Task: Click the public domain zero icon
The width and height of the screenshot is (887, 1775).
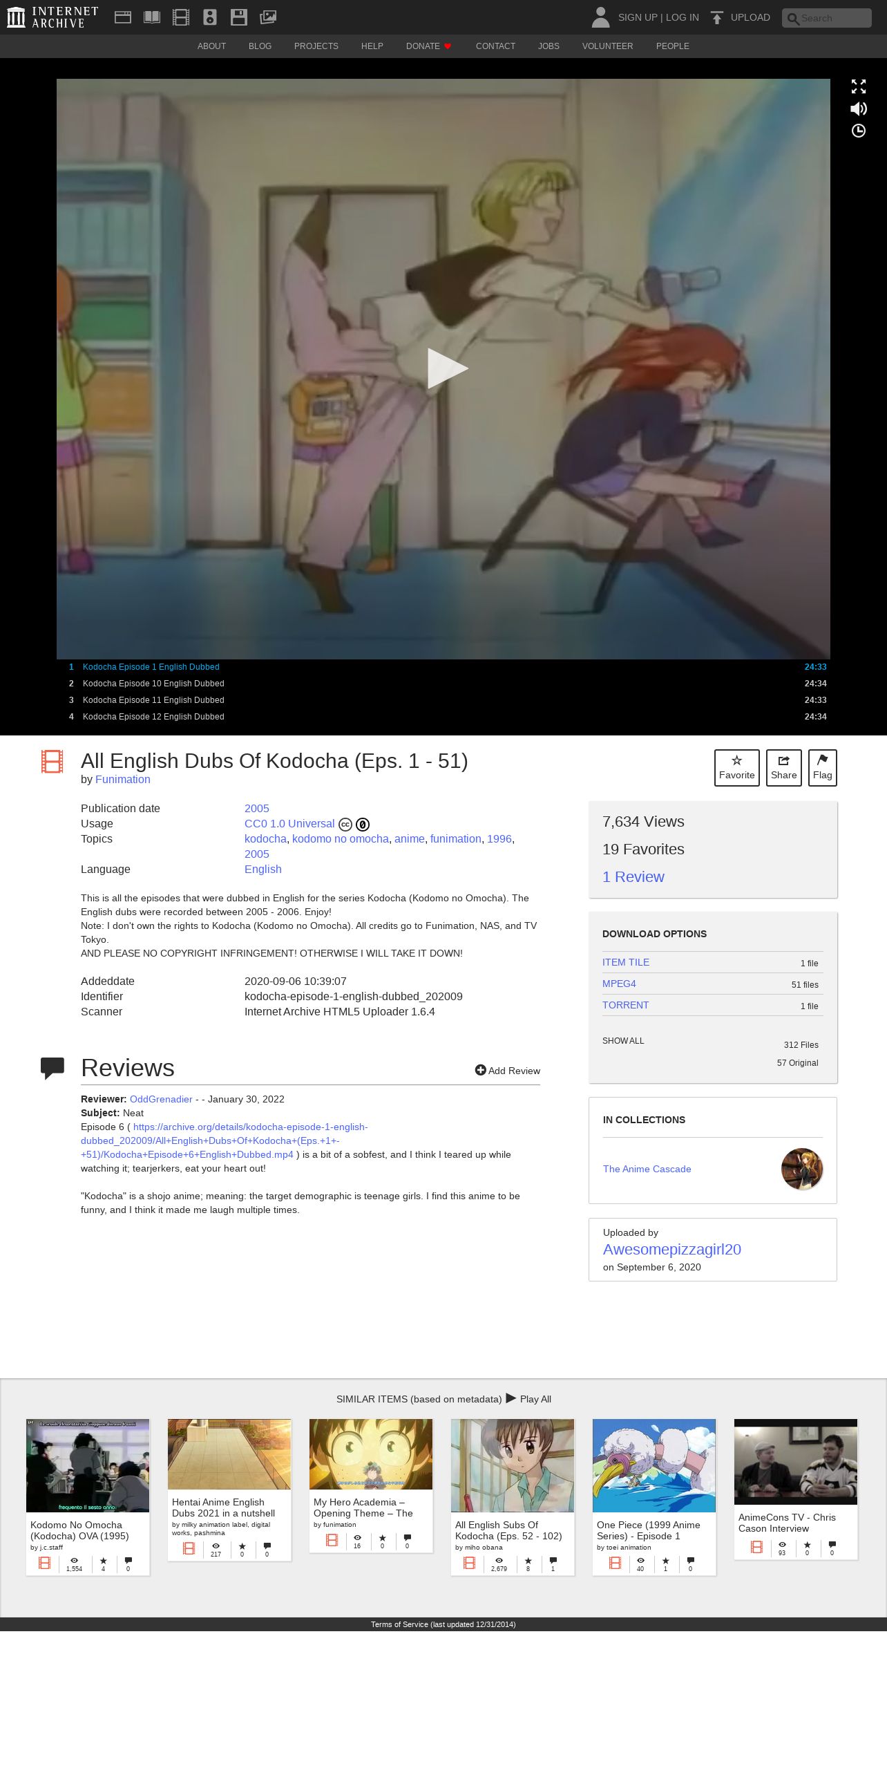Action: [x=363, y=825]
